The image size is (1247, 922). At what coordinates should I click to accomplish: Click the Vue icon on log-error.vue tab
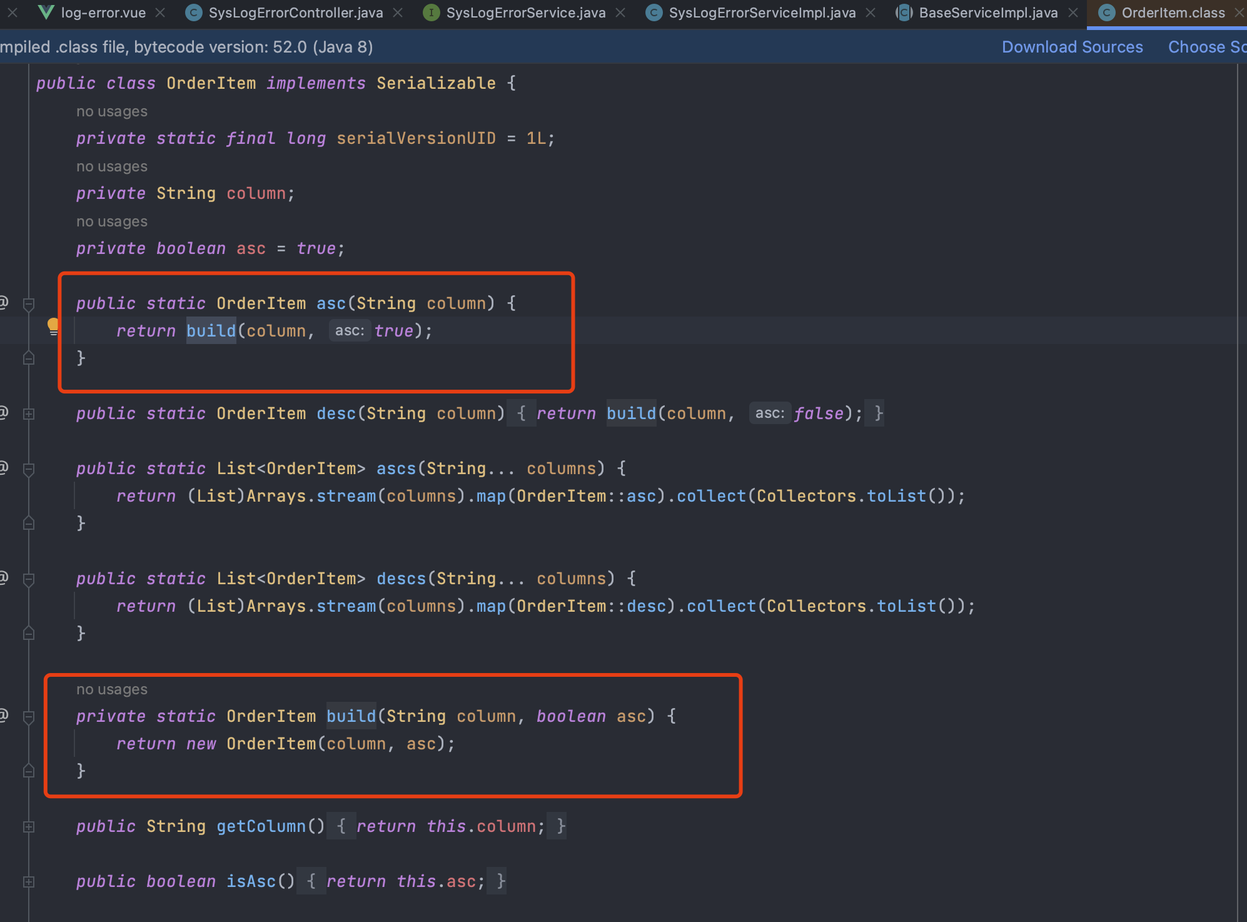[45, 13]
